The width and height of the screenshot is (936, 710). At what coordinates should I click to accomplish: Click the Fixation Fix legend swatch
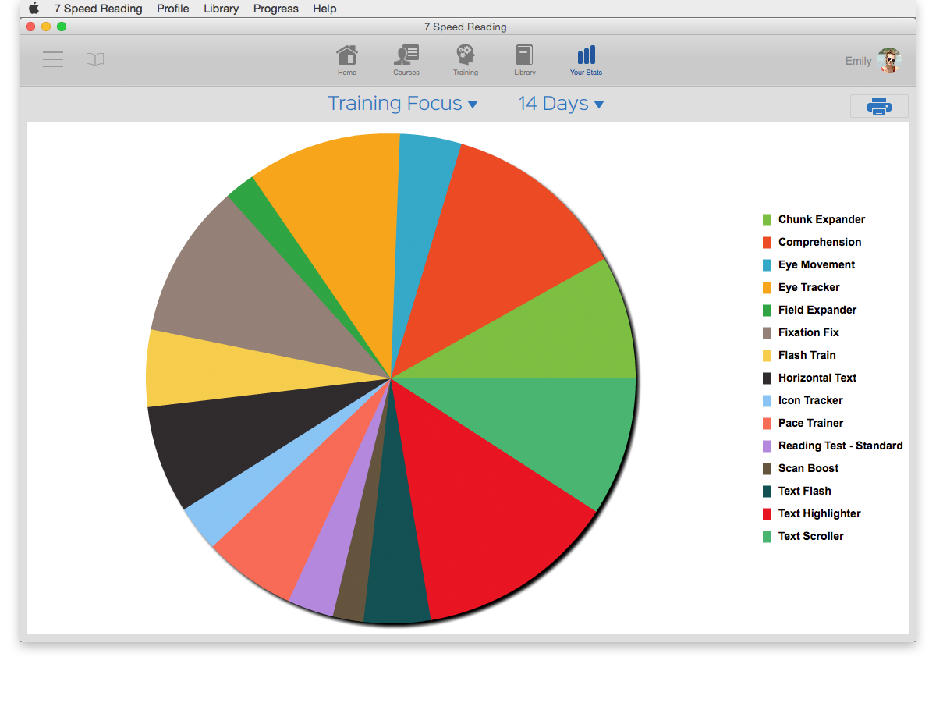click(767, 333)
